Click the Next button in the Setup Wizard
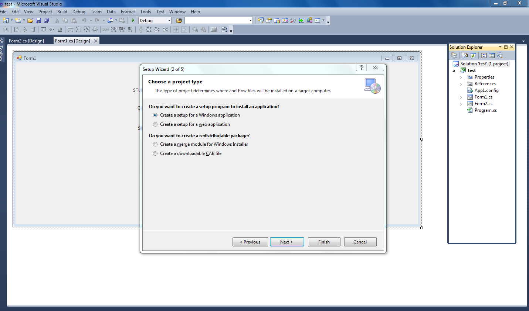 [287, 242]
